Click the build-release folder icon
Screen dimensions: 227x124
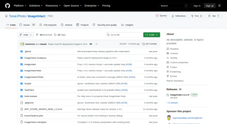click(x=22, y=96)
